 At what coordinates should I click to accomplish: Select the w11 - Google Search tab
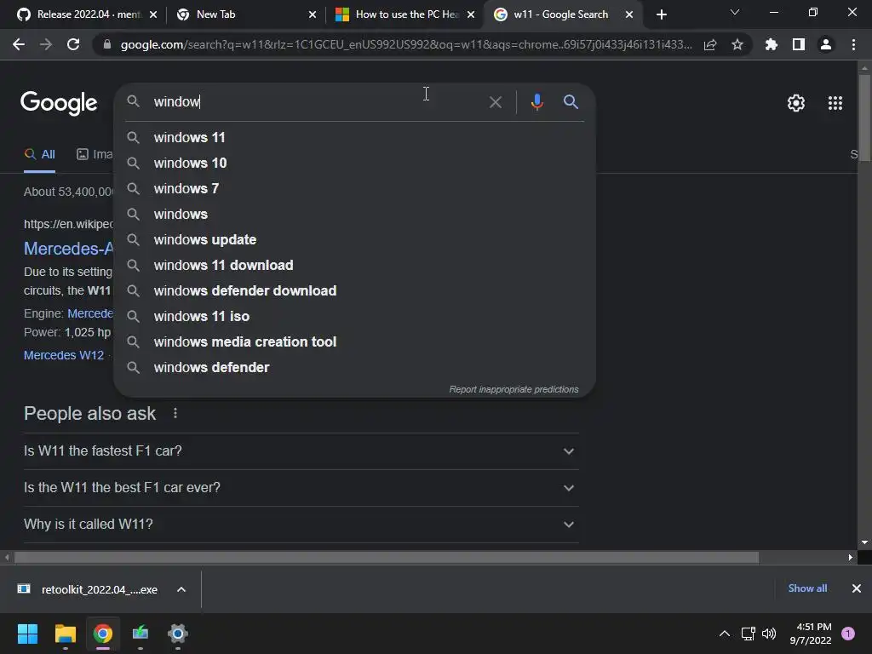(x=564, y=15)
